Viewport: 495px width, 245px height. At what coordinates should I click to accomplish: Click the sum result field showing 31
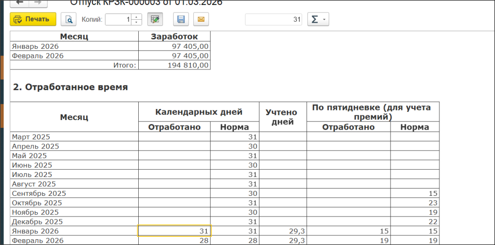point(274,19)
